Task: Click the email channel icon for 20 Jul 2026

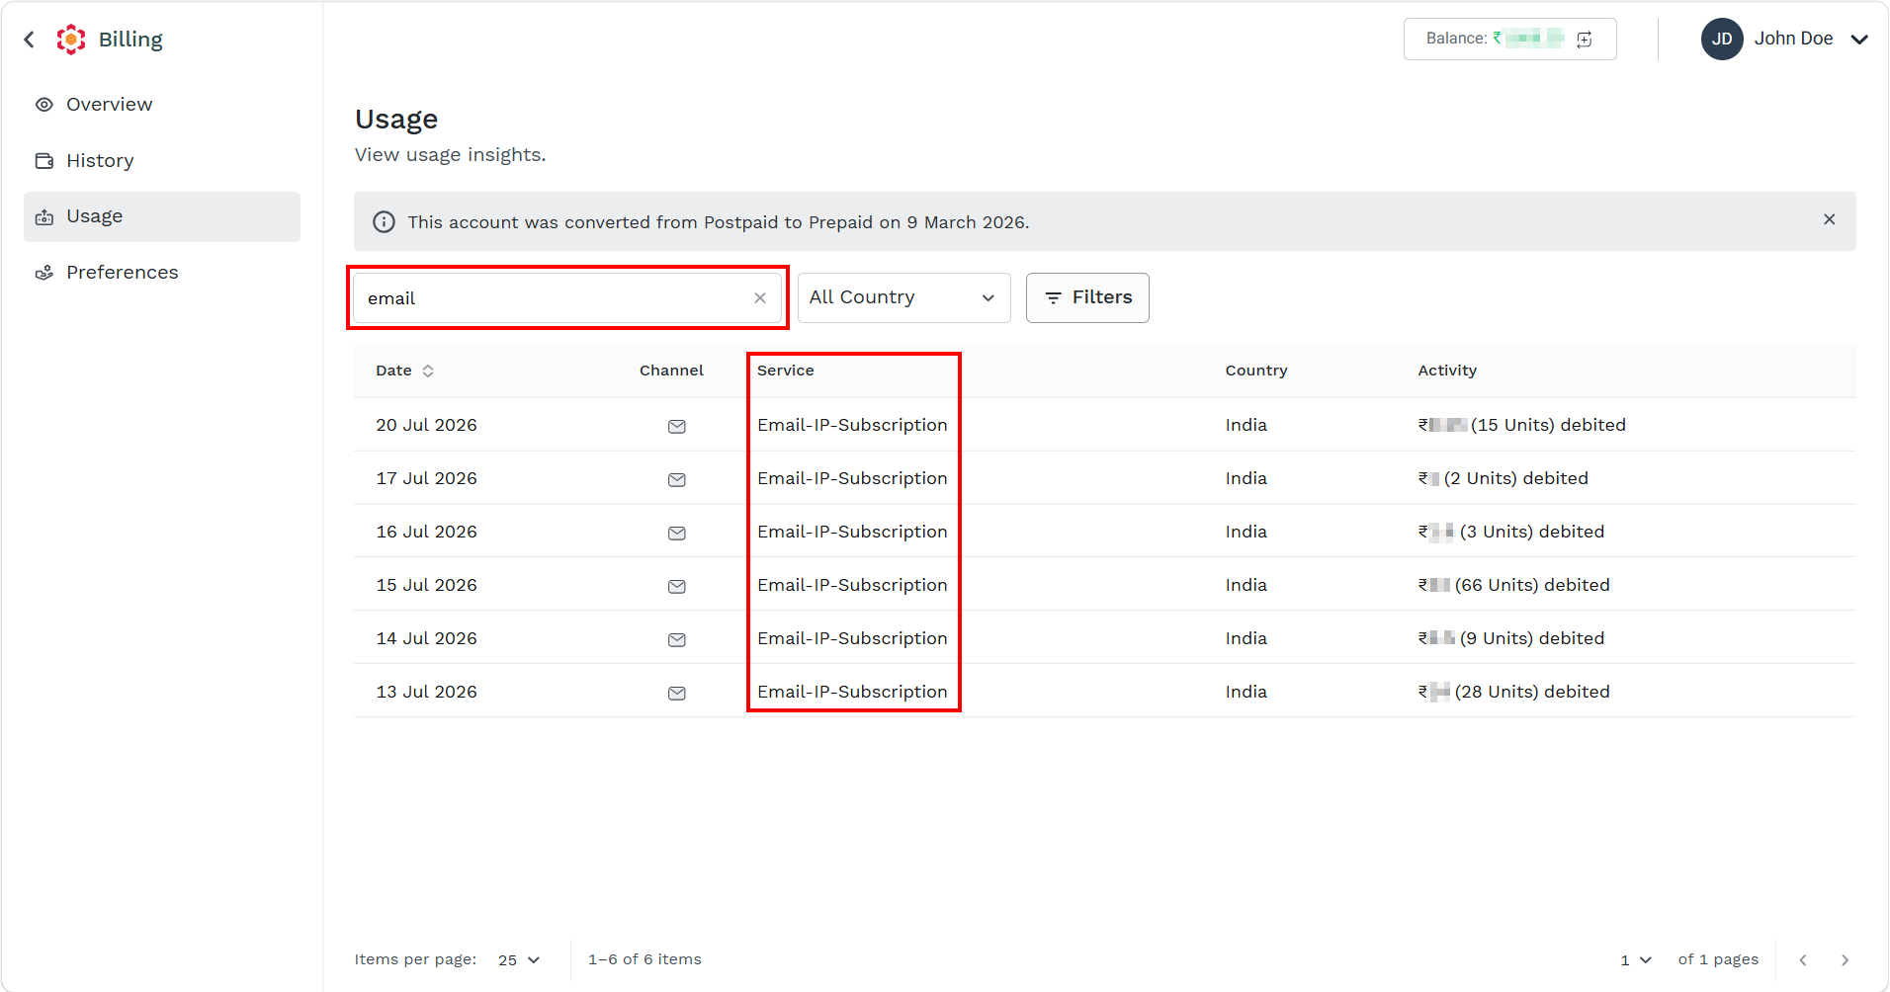Action: click(x=677, y=427)
